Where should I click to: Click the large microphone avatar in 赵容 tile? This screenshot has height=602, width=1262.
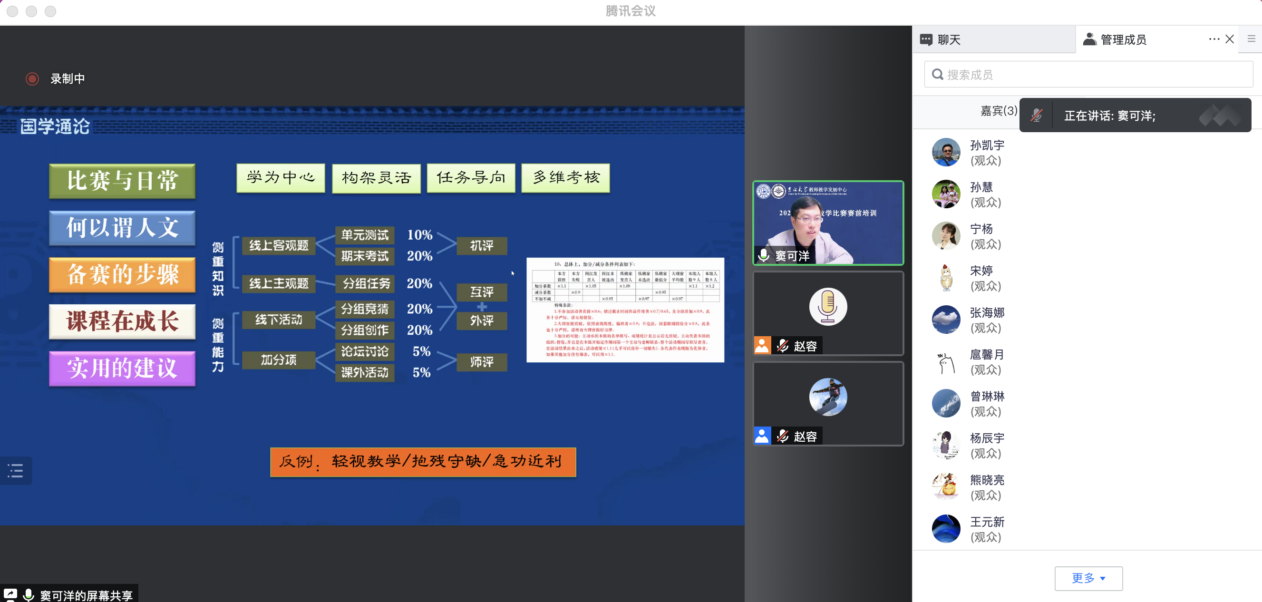tap(827, 306)
